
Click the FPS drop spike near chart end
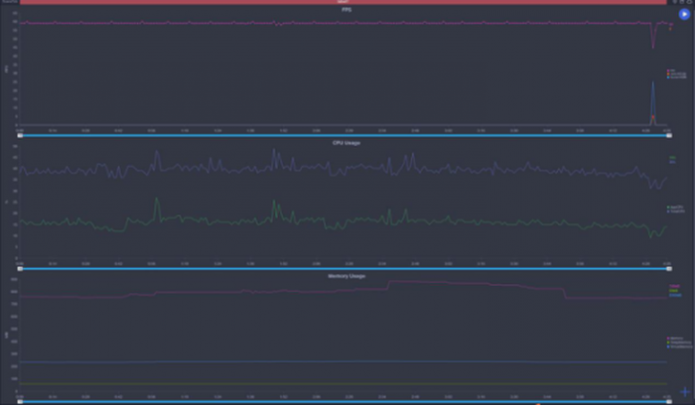pos(653,38)
